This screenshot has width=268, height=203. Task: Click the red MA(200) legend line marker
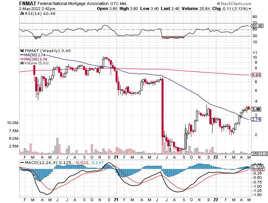22,59
